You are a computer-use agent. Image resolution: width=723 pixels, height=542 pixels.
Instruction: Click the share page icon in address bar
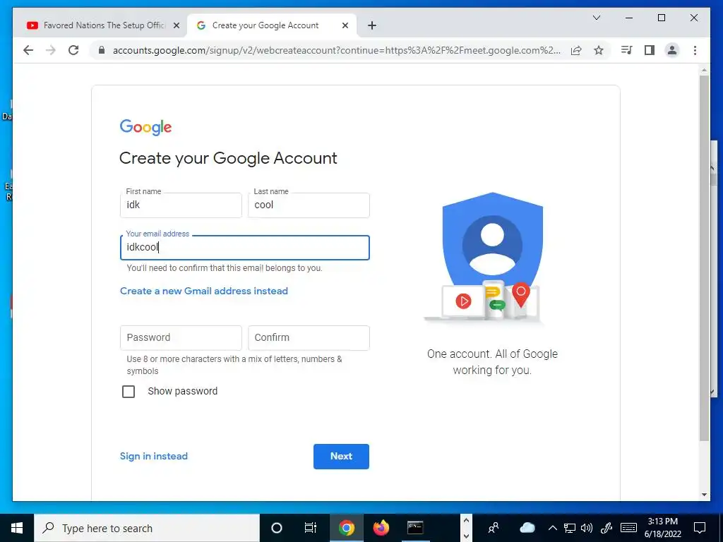tap(576, 50)
